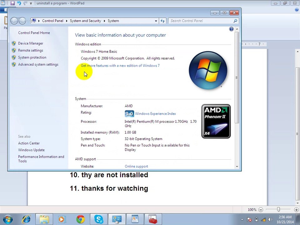The image size is (300, 225).
Task: Expand arrow before Control Panel breadcrumb
Action: [39, 21]
